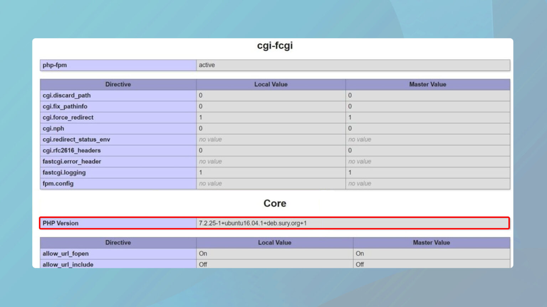Select the allow_url_include Off local value
Image resolution: width=547 pixels, height=307 pixels.
(x=203, y=264)
